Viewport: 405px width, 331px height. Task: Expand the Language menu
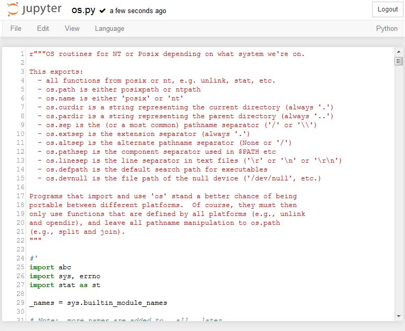pos(109,28)
